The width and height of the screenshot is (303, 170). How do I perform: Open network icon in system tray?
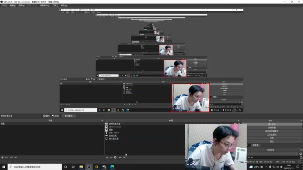click(274, 167)
